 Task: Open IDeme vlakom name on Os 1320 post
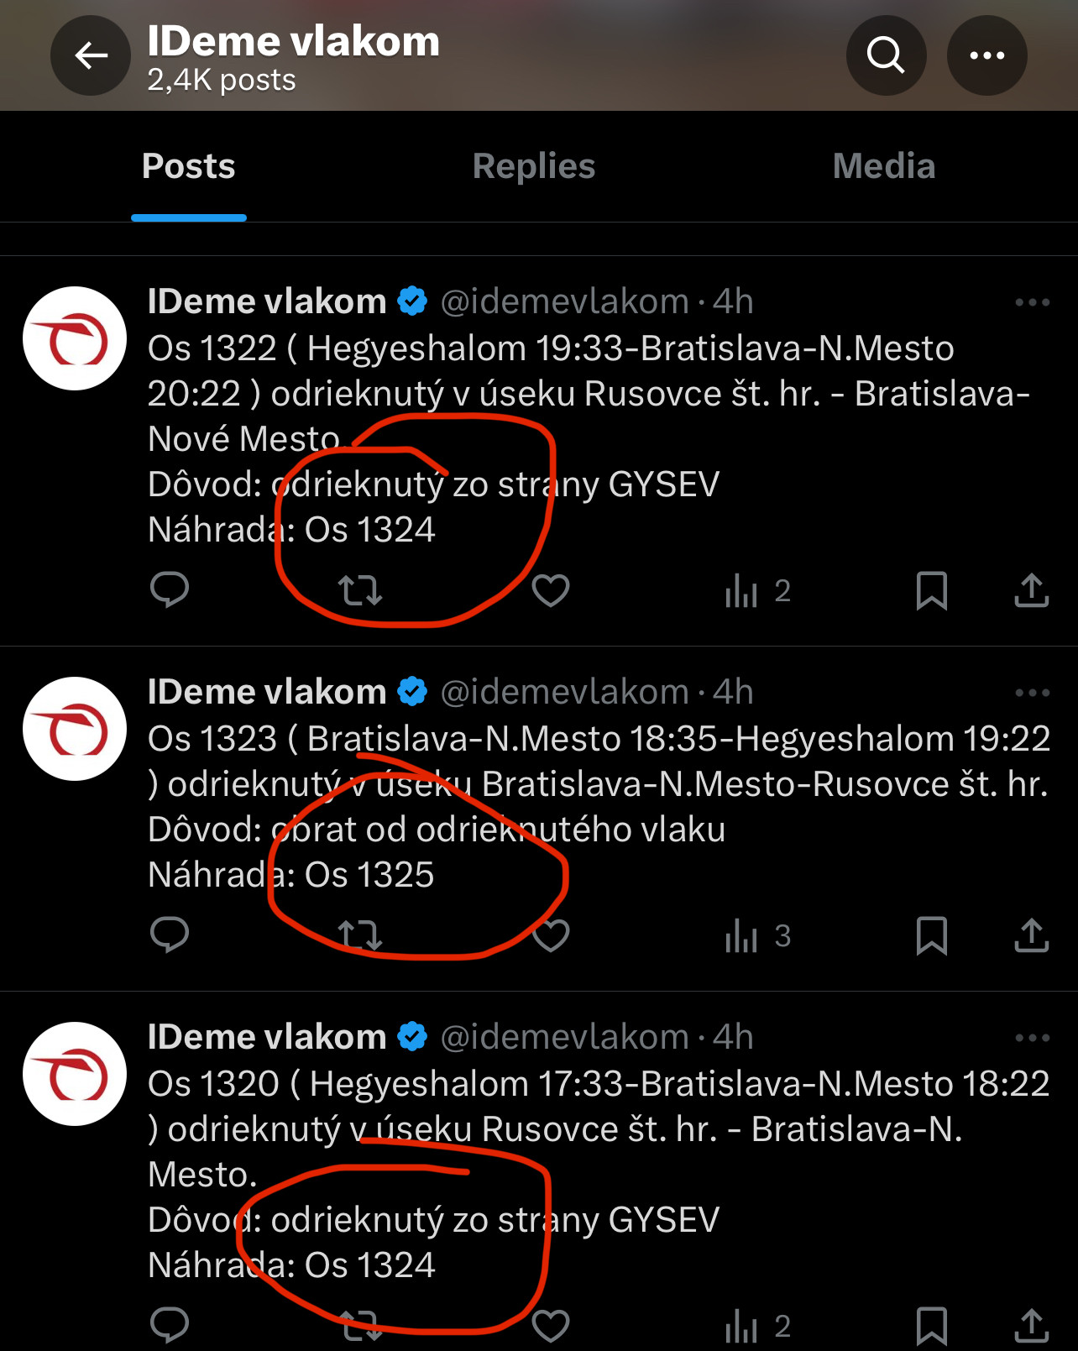[267, 1037]
